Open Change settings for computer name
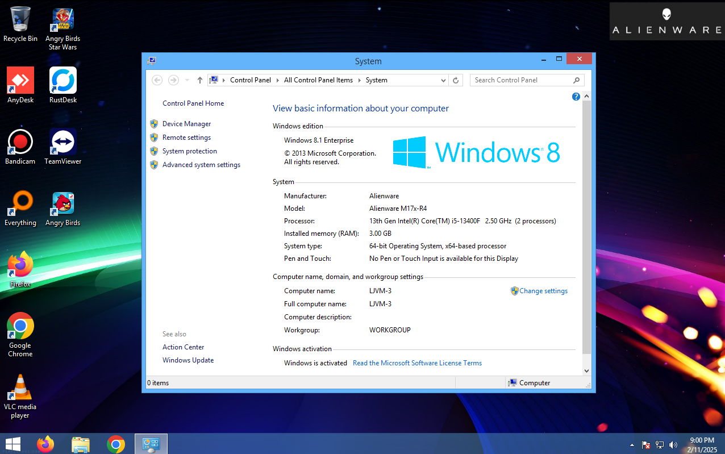Screen dimensions: 725x454 pyautogui.click(x=543, y=290)
